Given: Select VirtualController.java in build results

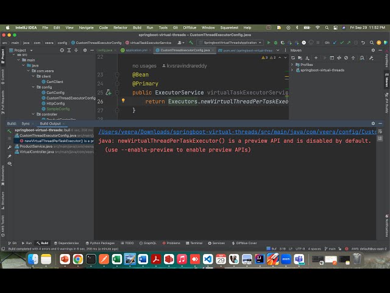Looking at the screenshot, I should 54,152.
